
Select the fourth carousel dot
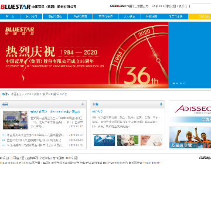[184, 83]
